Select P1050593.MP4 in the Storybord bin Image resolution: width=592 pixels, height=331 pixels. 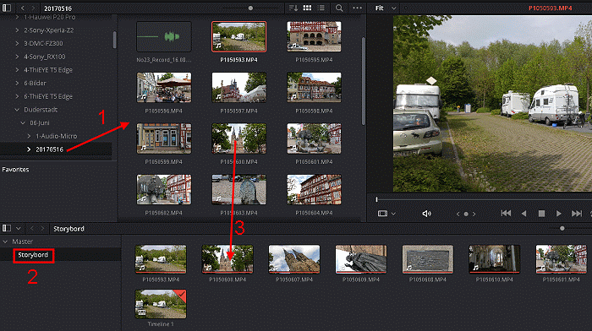click(161, 259)
